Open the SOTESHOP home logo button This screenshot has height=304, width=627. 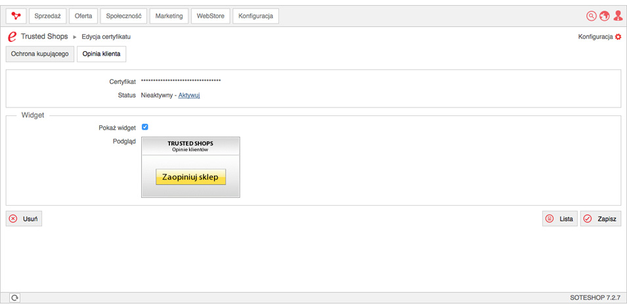point(16,16)
